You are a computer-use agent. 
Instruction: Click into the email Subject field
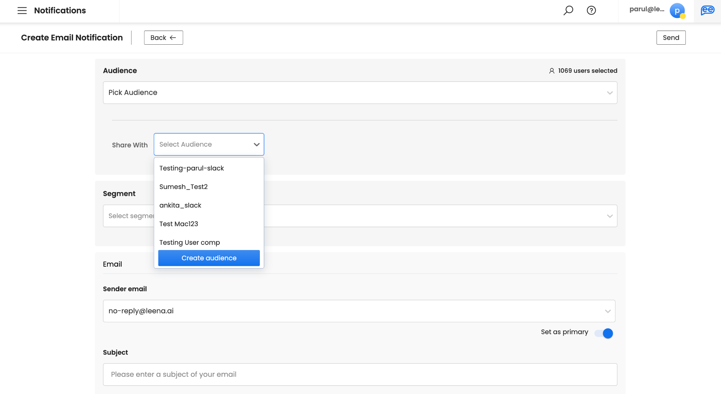point(360,374)
